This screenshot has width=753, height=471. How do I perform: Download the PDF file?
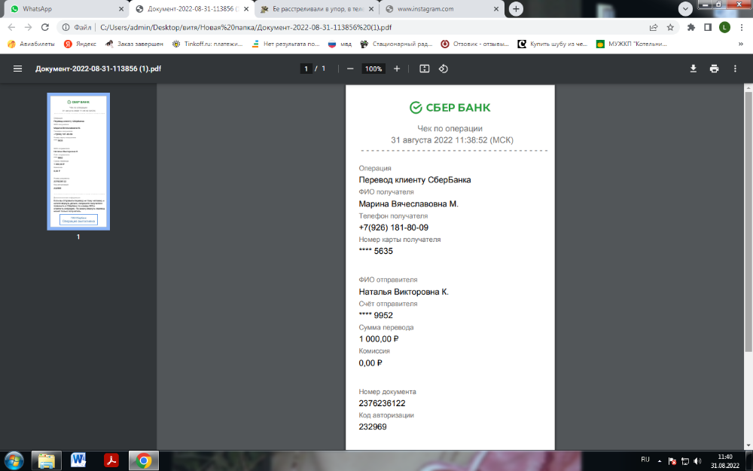[x=694, y=69]
